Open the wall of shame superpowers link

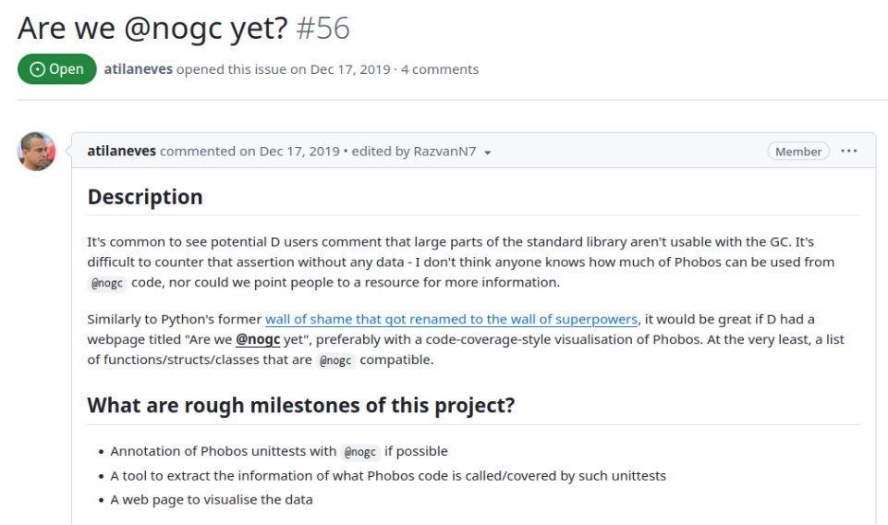[x=451, y=319]
